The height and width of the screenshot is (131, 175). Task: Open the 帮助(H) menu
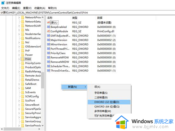click(x=52, y=8)
